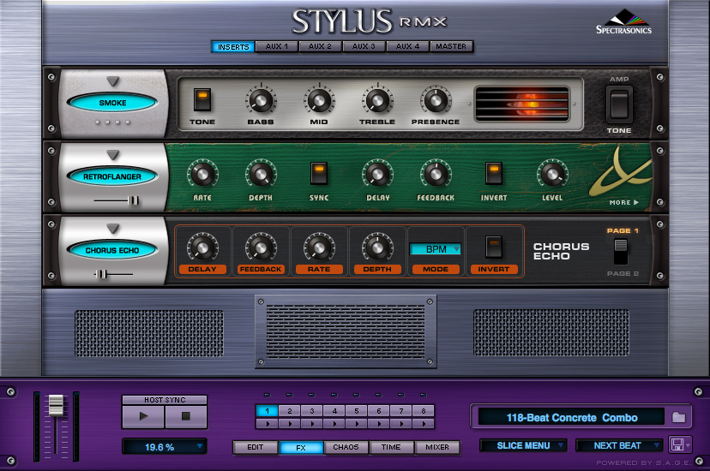The width and height of the screenshot is (710, 471).
Task: Click play arrow under part 3
Action: pyautogui.click(x=312, y=424)
